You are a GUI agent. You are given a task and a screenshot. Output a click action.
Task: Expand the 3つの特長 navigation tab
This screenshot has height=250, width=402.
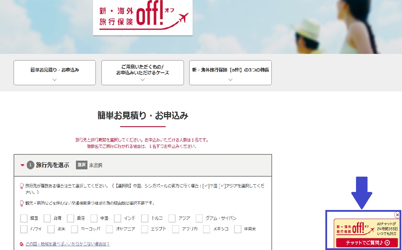click(x=230, y=73)
